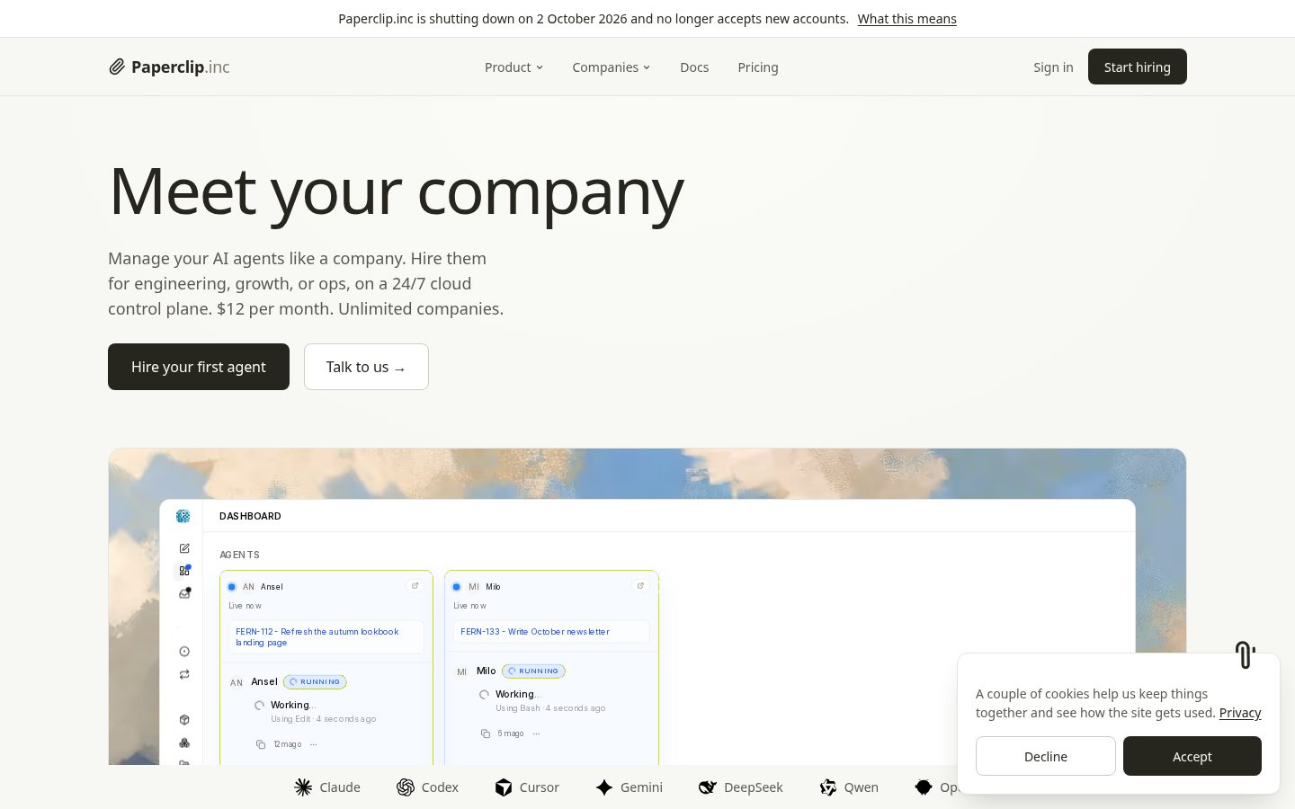Click the Start hiring button
This screenshot has height=809, width=1295.
pyautogui.click(x=1138, y=67)
